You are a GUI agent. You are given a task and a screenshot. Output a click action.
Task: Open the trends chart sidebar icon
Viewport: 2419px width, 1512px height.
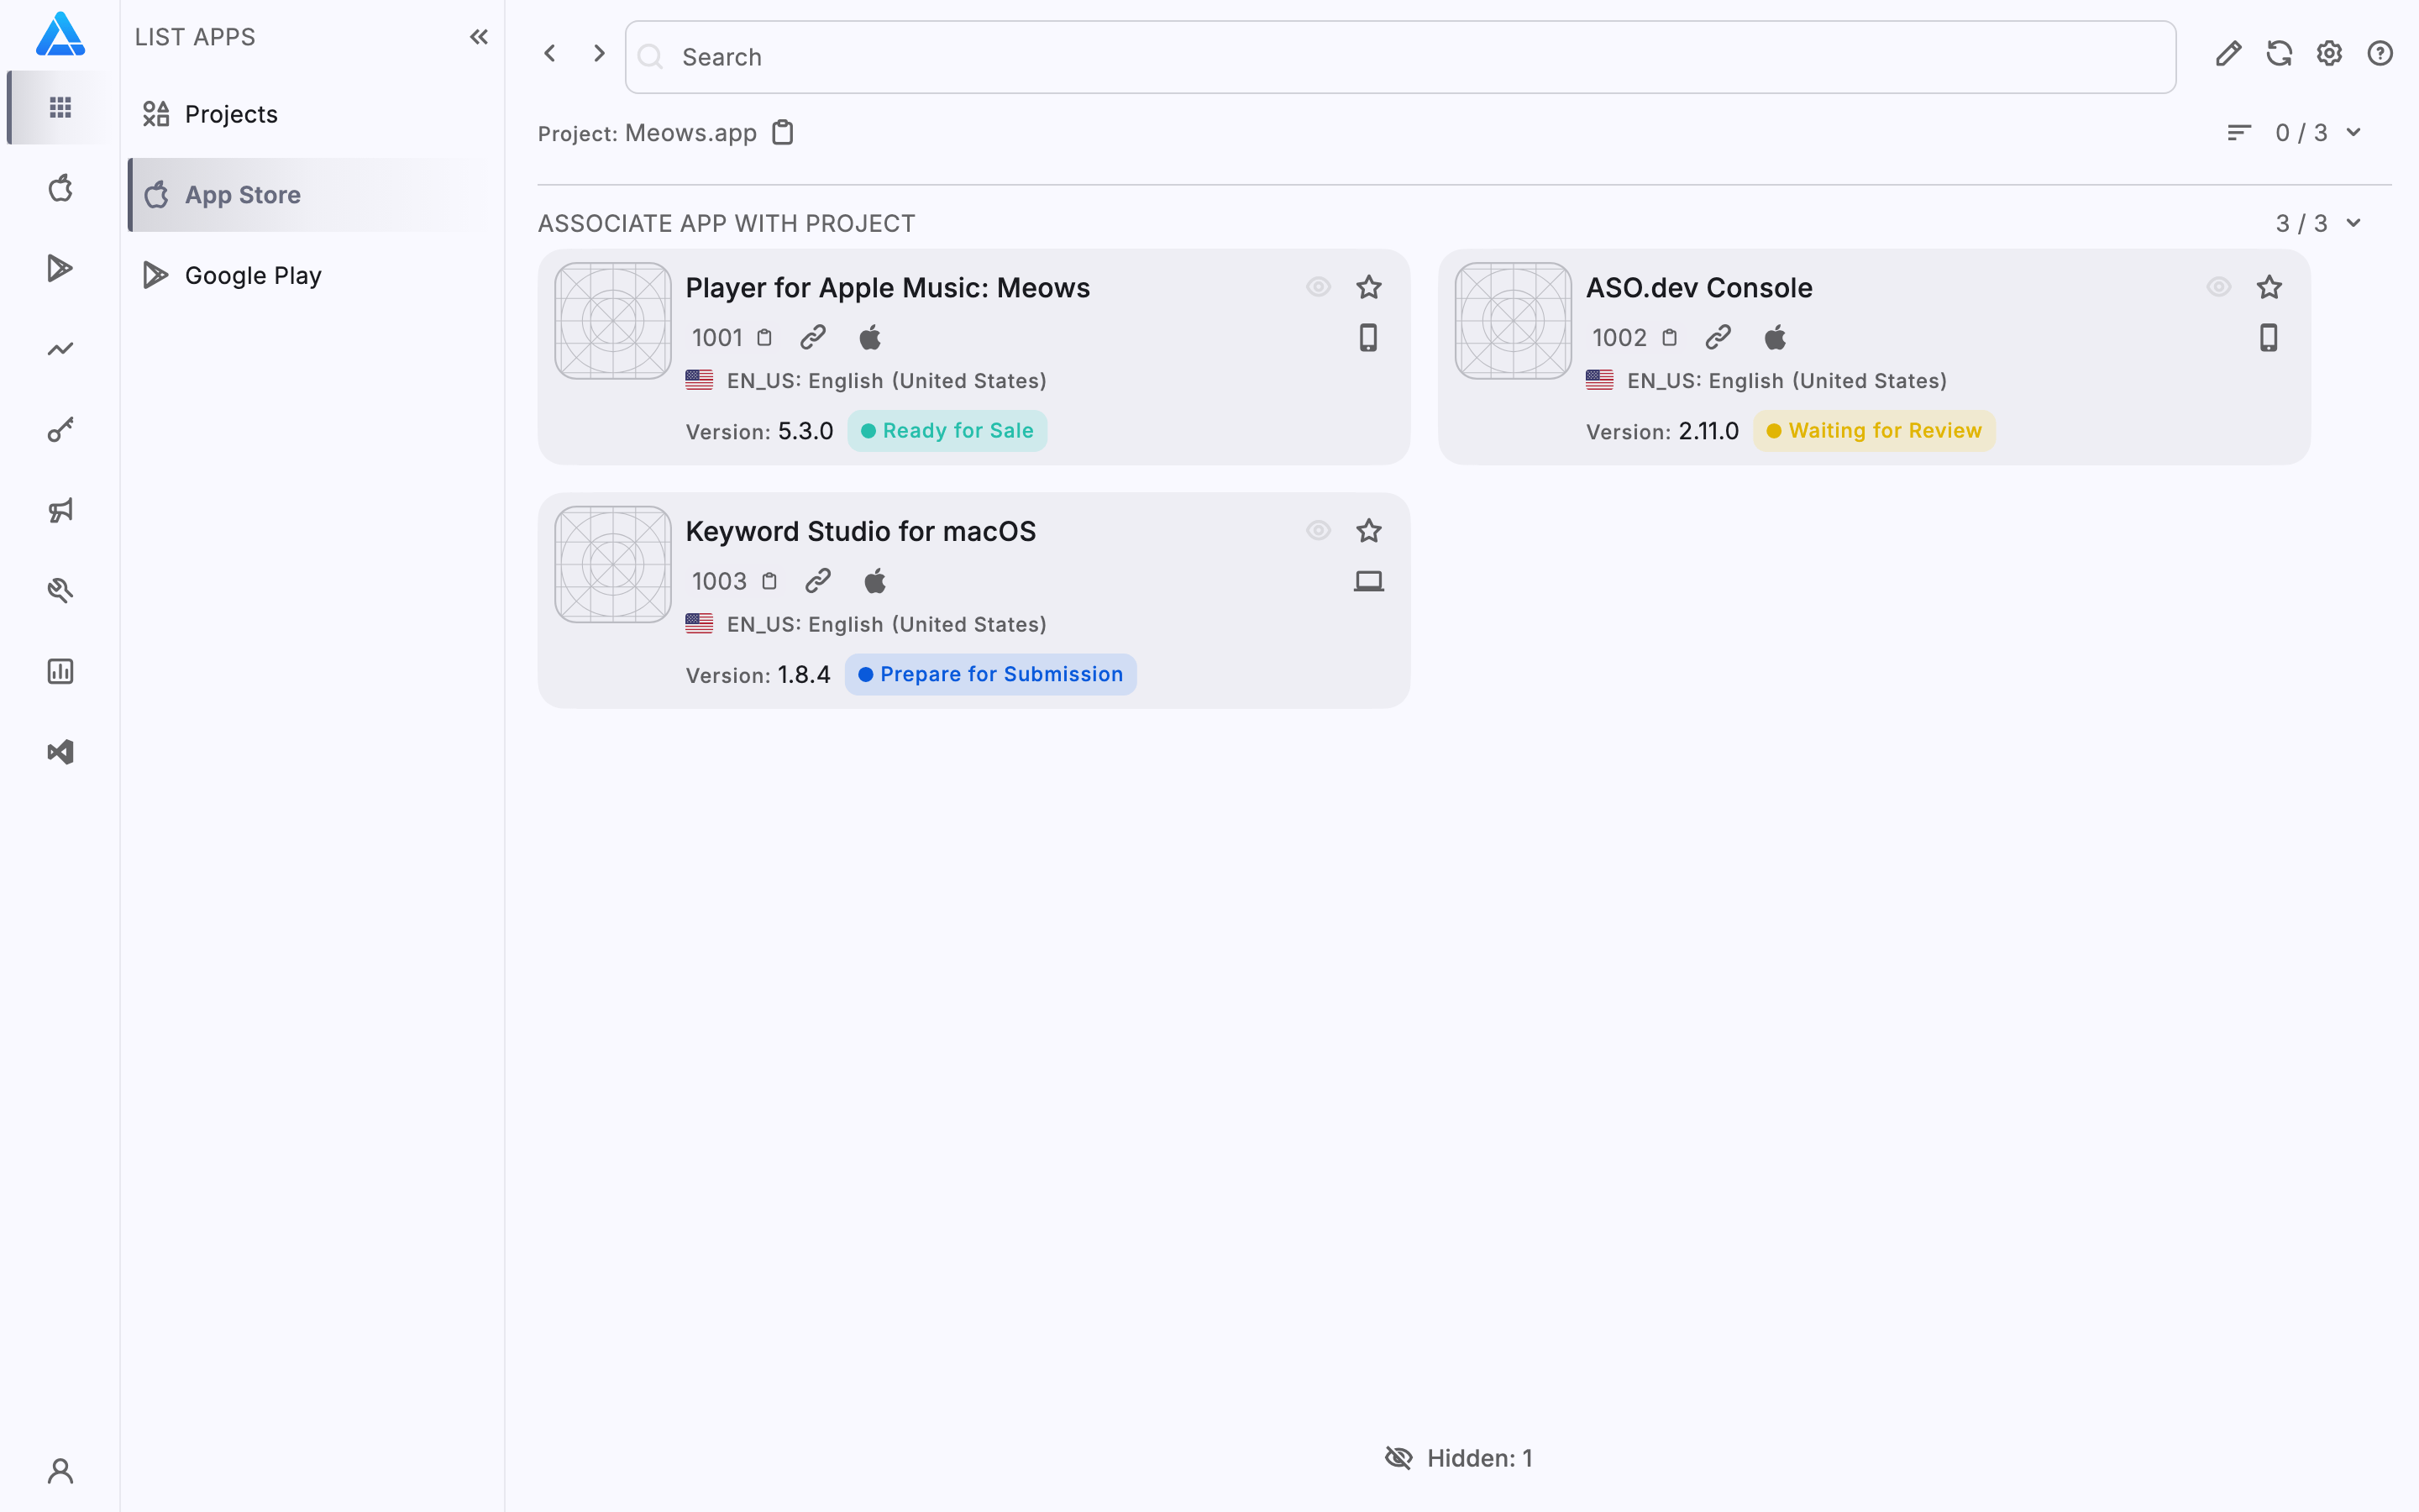pos(60,349)
